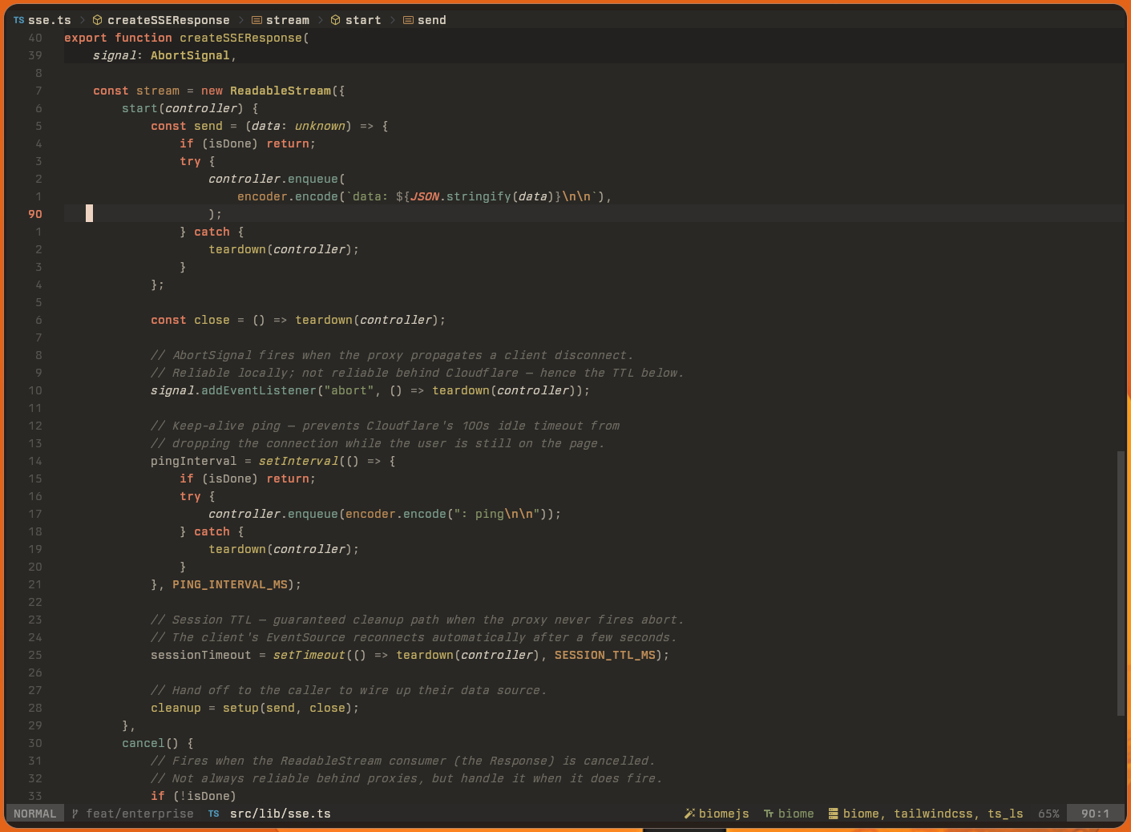
Task: Click the TypeScript file icon in breadcrumb
Action: coord(18,20)
